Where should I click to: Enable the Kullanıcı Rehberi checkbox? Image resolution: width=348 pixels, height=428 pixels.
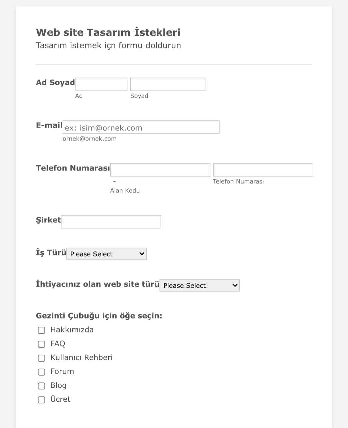point(41,358)
